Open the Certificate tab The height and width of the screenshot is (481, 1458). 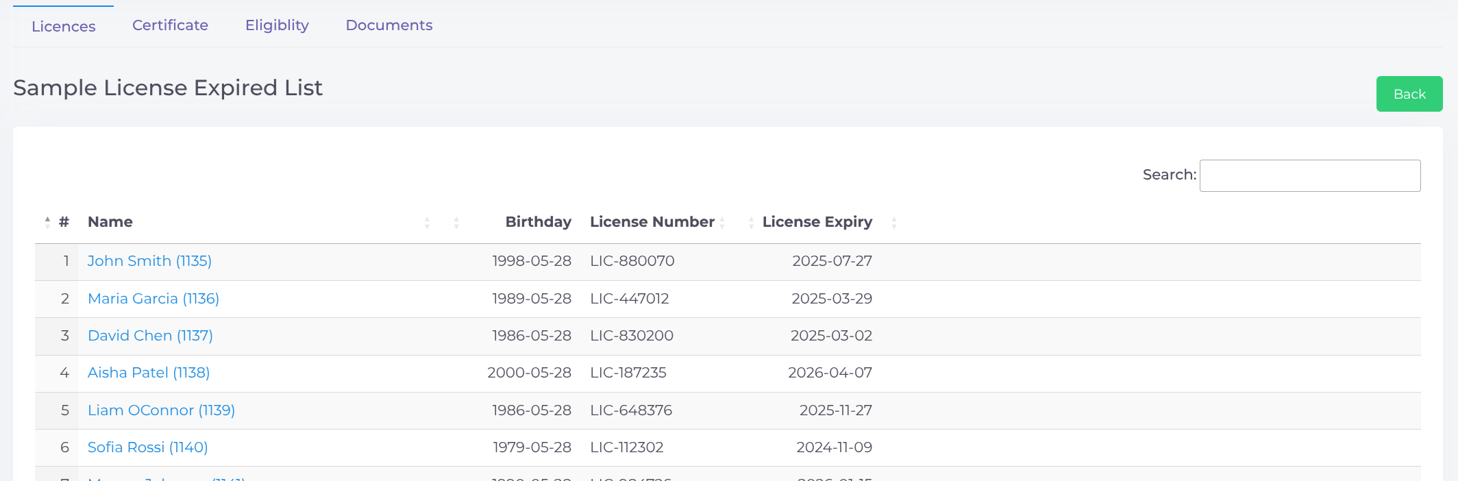click(170, 25)
